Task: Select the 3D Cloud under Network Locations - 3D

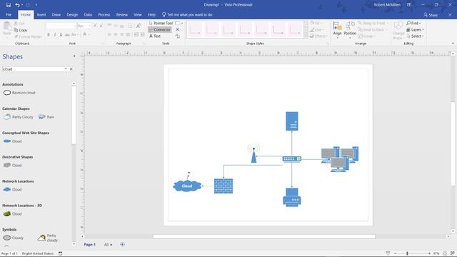Action: click(13, 213)
